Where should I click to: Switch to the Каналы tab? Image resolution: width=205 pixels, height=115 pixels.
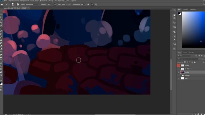tap(185, 52)
